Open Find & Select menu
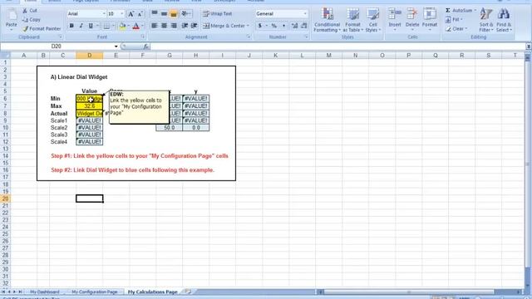This screenshot has height=299, width=532. [504, 20]
